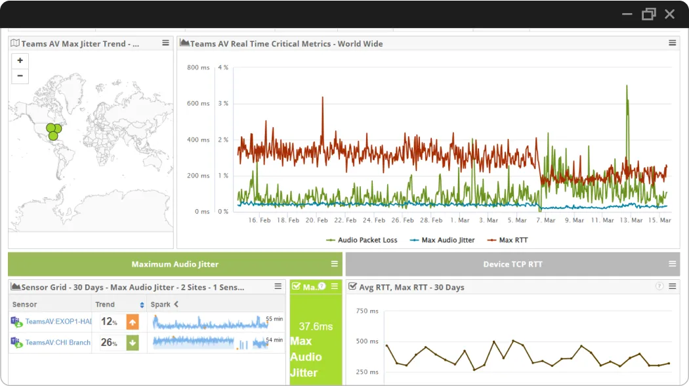Click the 37.6ms jitter value
Viewport: 689px width, 386px height.
pyautogui.click(x=316, y=326)
